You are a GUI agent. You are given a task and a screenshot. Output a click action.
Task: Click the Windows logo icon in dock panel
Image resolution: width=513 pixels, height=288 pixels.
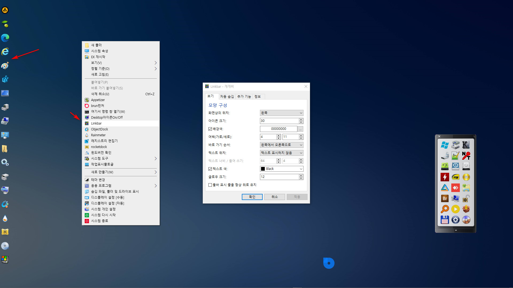[x=445, y=145]
